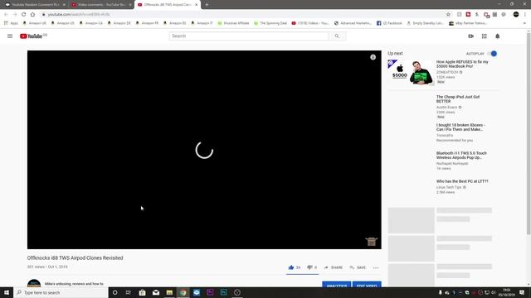
Task: Open the create video camera icon
Action: [x=470, y=36]
